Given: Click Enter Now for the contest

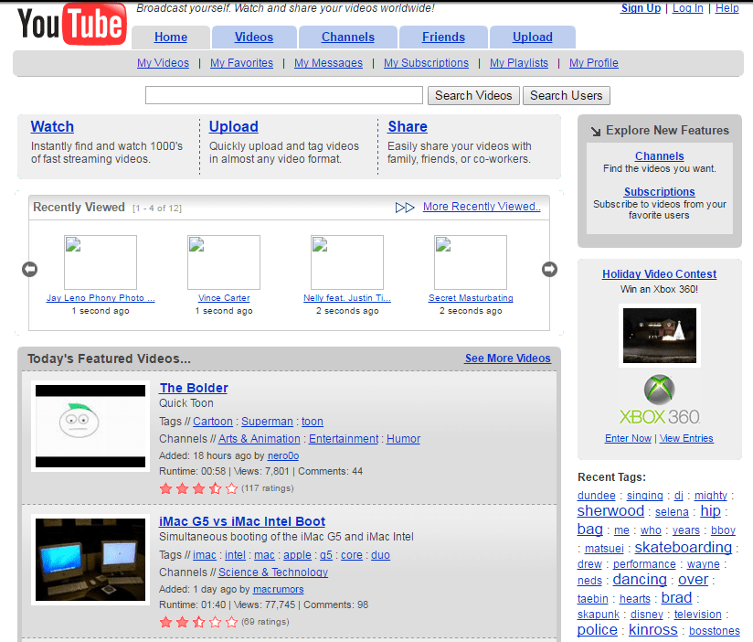Looking at the screenshot, I should (x=628, y=438).
